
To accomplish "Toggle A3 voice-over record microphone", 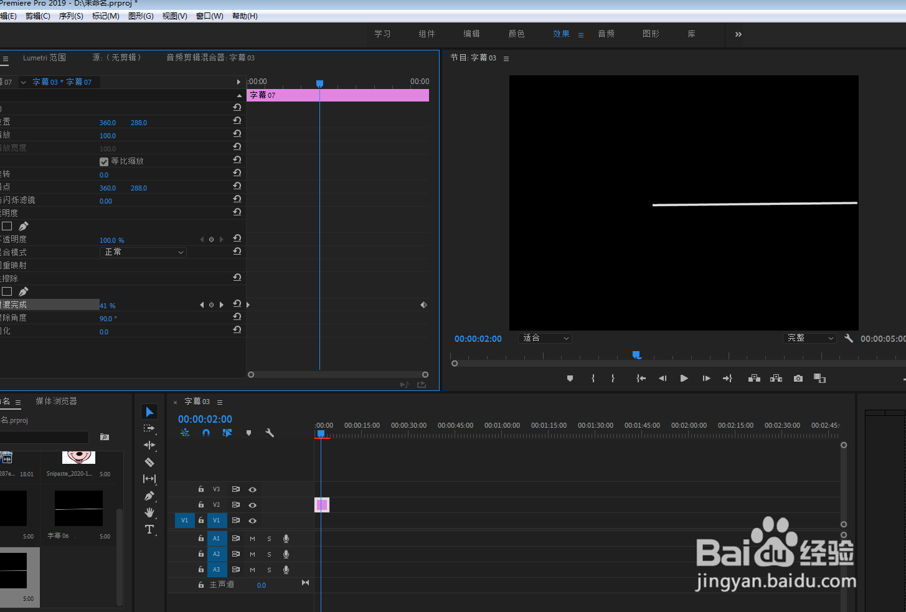I will 286,570.
